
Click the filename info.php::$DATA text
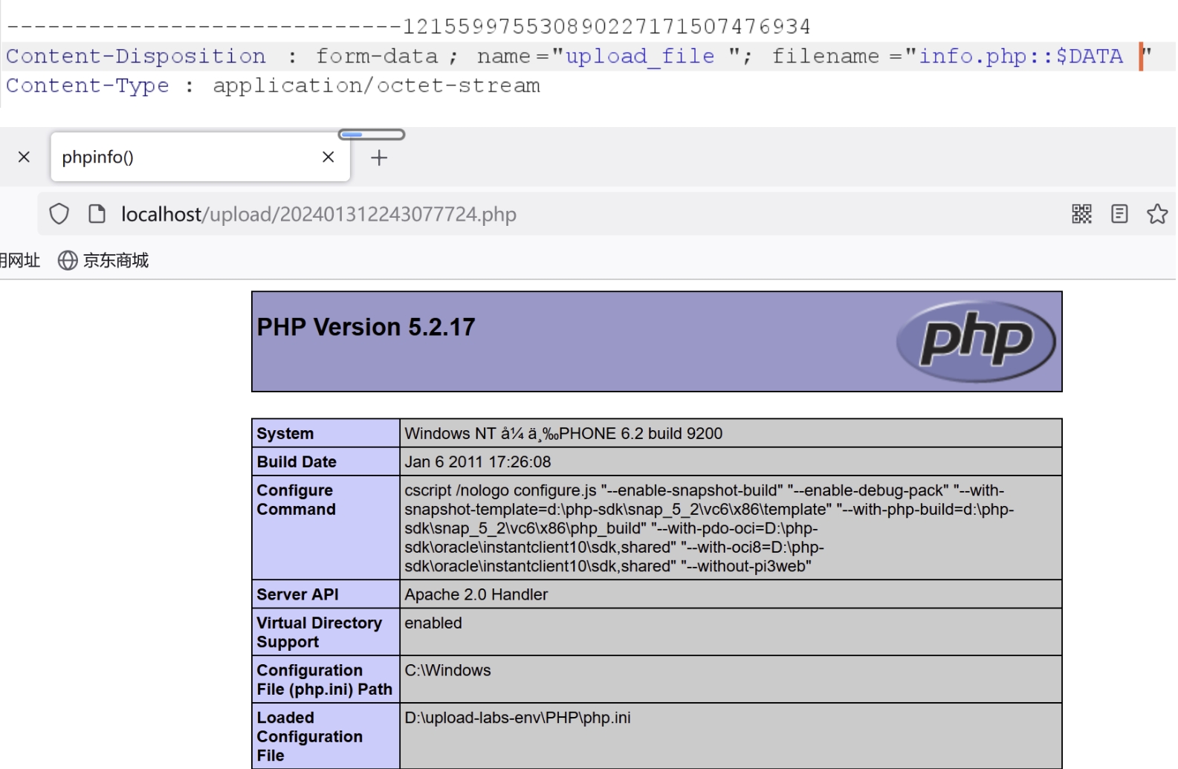(x=1020, y=56)
